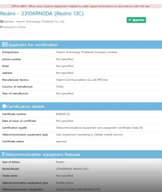Viewport: 162px width, 192px height.
Task: Click the Certification type label
Action: point(13,128)
